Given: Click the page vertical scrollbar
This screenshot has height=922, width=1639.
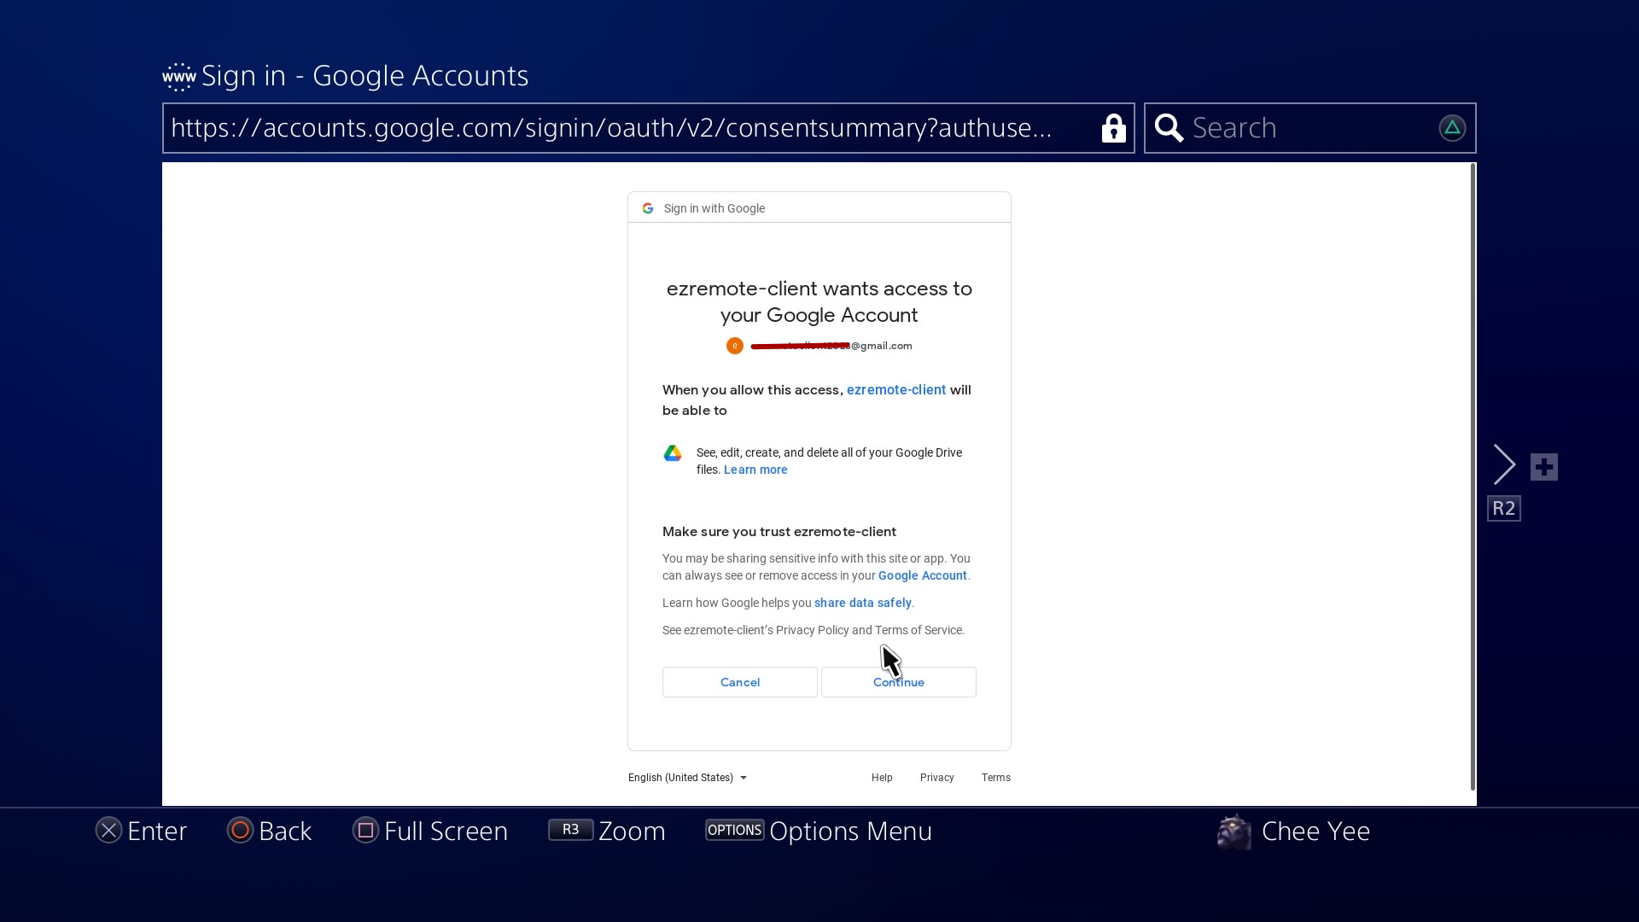Looking at the screenshot, I should pyautogui.click(x=1473, y=477).
